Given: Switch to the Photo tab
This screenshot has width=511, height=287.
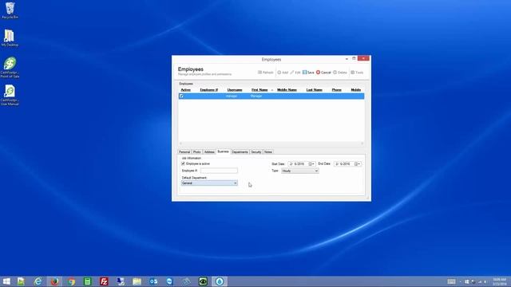Looking at the screenshot, I should [x=197, y=152].
